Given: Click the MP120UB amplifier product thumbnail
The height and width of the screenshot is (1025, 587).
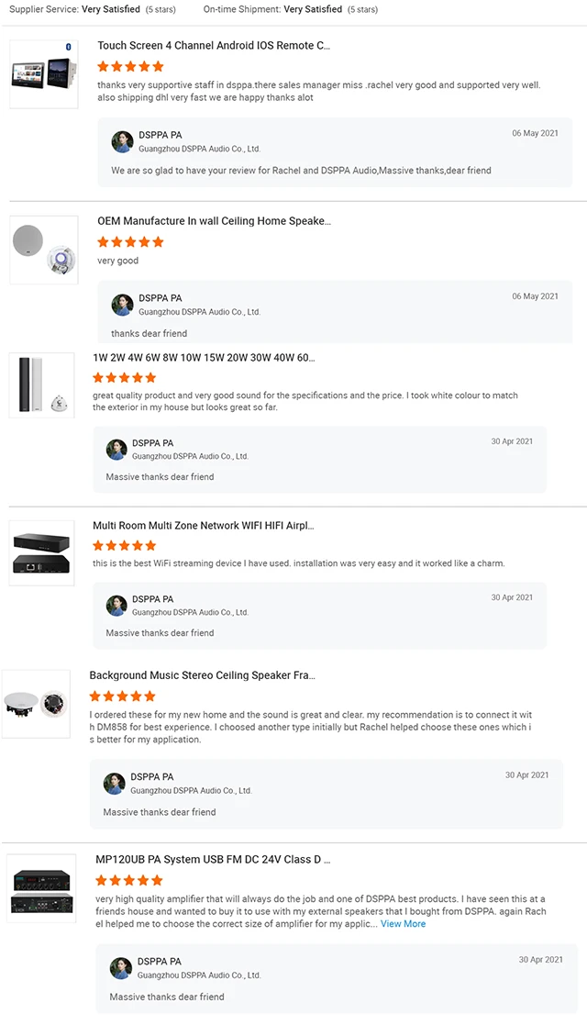Looking at the screenshot, I should 41,888.
